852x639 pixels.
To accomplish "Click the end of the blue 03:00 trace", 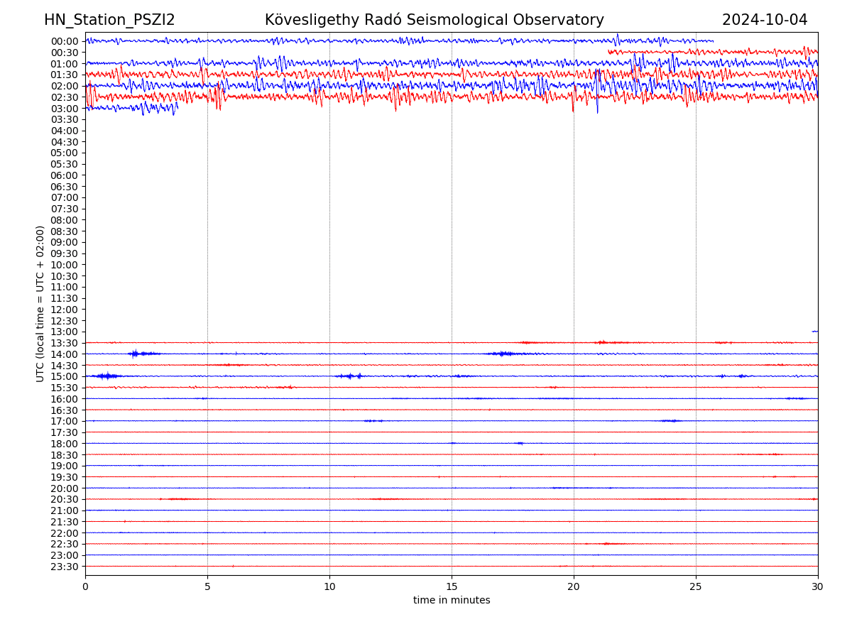I will (177, 107).
